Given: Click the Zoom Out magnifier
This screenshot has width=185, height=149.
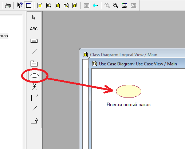Looking at the screenshot, I should 115,5.
